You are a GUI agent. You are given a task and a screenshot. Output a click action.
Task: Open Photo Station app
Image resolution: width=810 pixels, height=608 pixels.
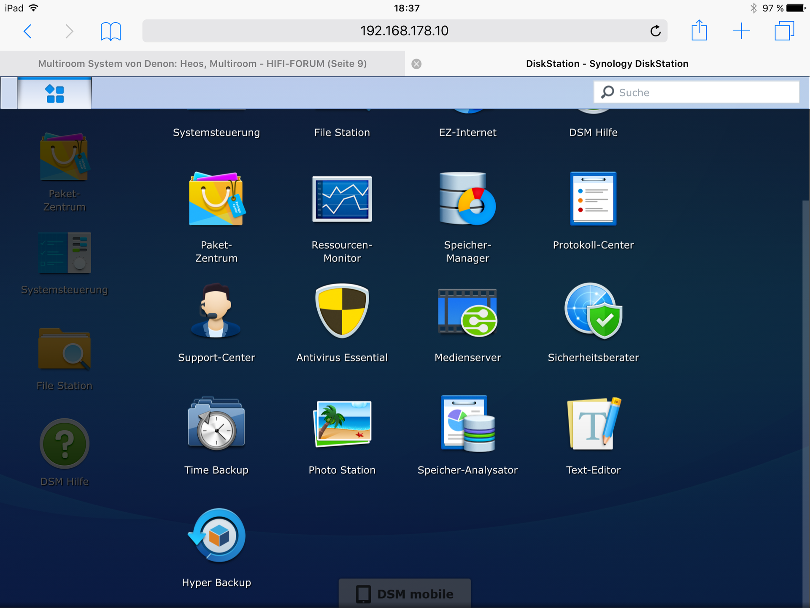342,424
